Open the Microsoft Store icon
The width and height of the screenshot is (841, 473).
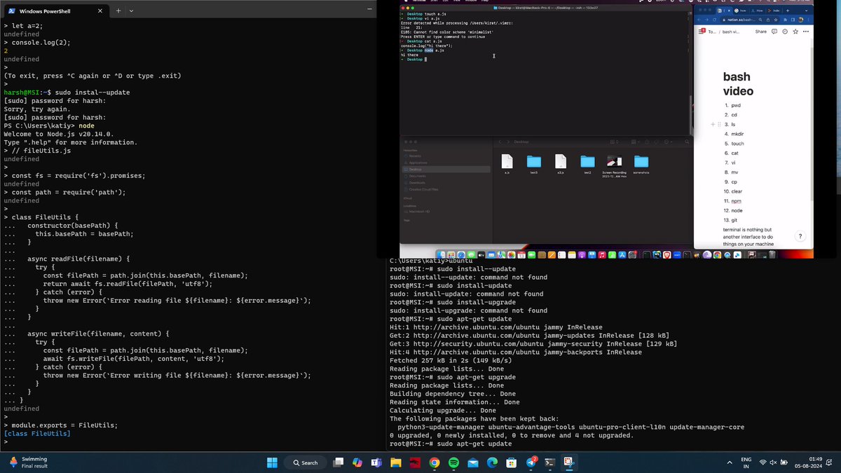point(510,462)
